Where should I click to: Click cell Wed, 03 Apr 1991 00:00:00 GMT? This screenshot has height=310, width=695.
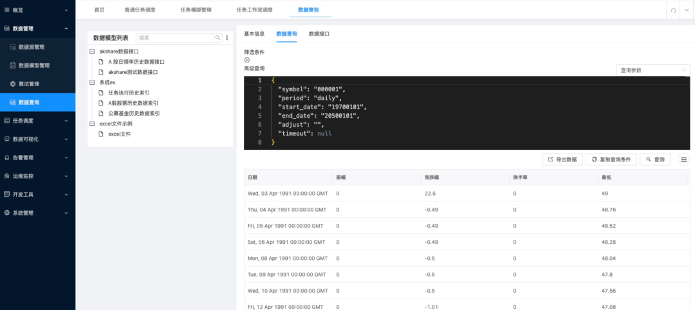pyautogui.click(x=288, y=194)
